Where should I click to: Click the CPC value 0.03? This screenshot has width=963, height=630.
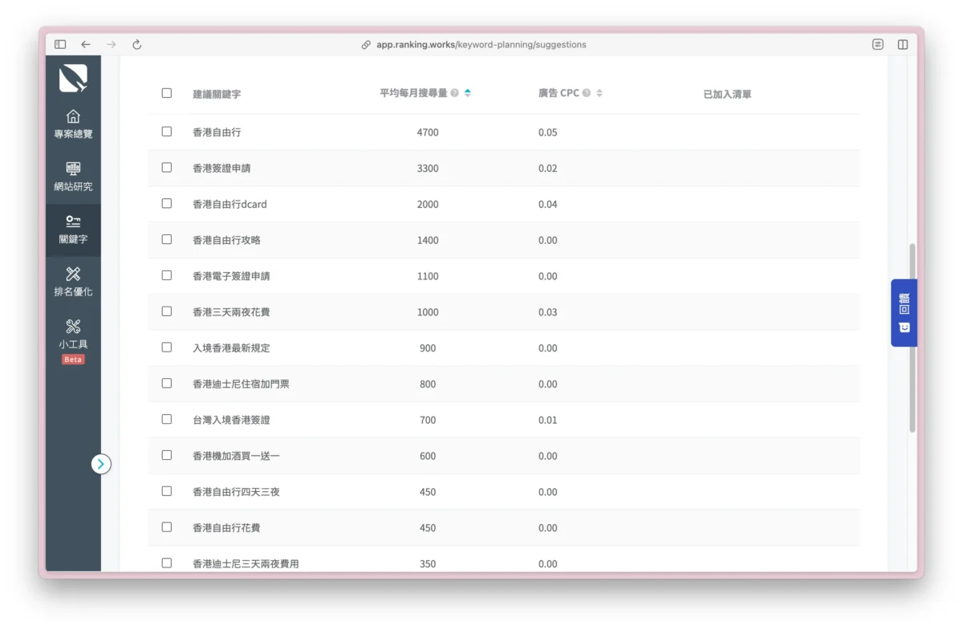click(x=548, y=312)
